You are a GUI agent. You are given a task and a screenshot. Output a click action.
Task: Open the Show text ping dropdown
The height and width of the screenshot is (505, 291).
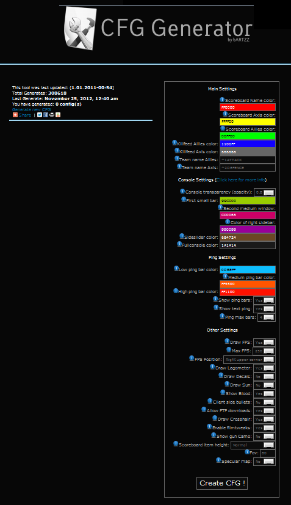[264, 309]
